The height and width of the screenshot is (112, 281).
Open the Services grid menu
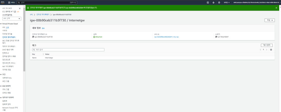click(x=12, y=3)
